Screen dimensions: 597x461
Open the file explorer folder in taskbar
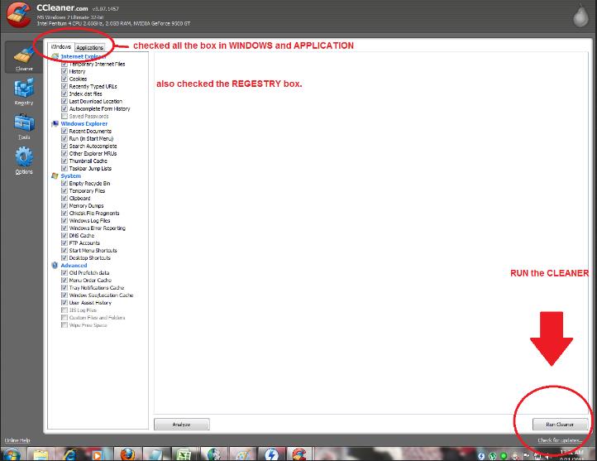41,454
